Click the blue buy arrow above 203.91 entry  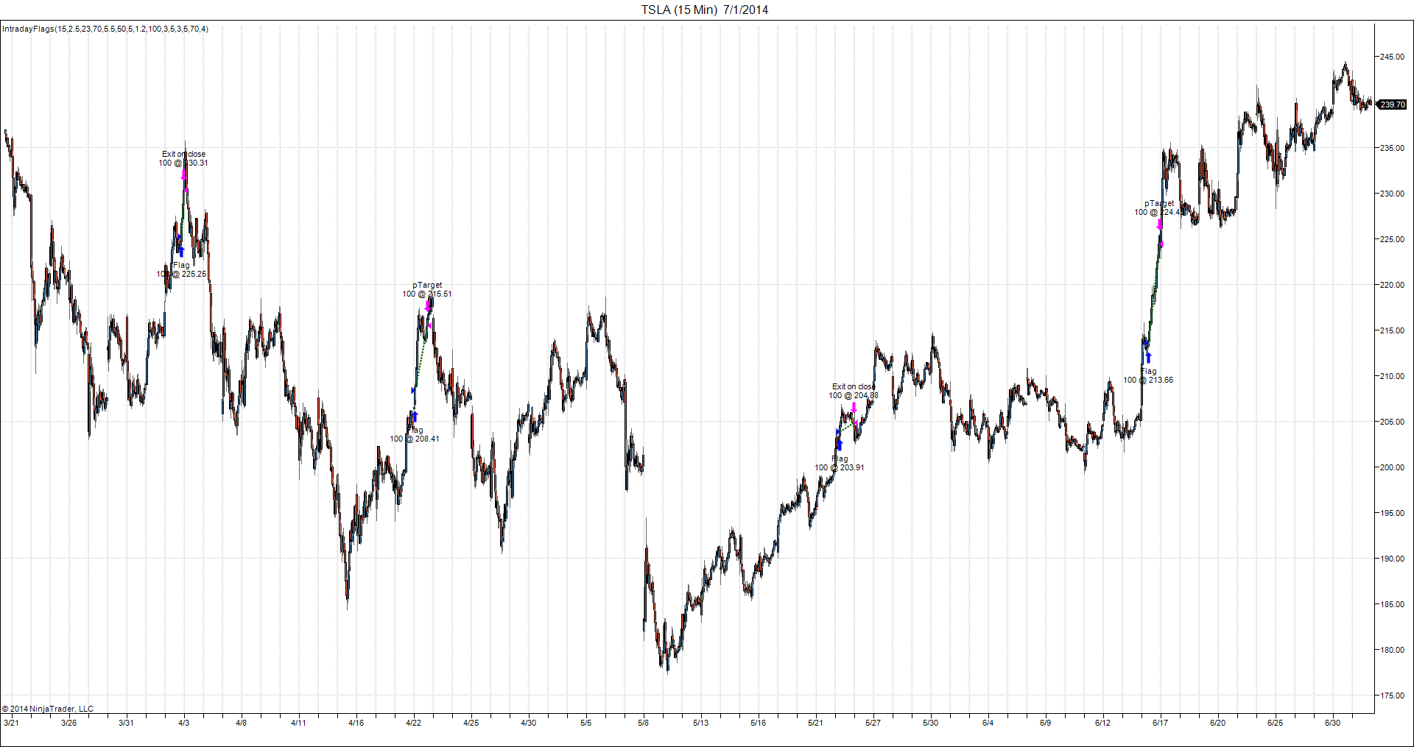(839, 445)
